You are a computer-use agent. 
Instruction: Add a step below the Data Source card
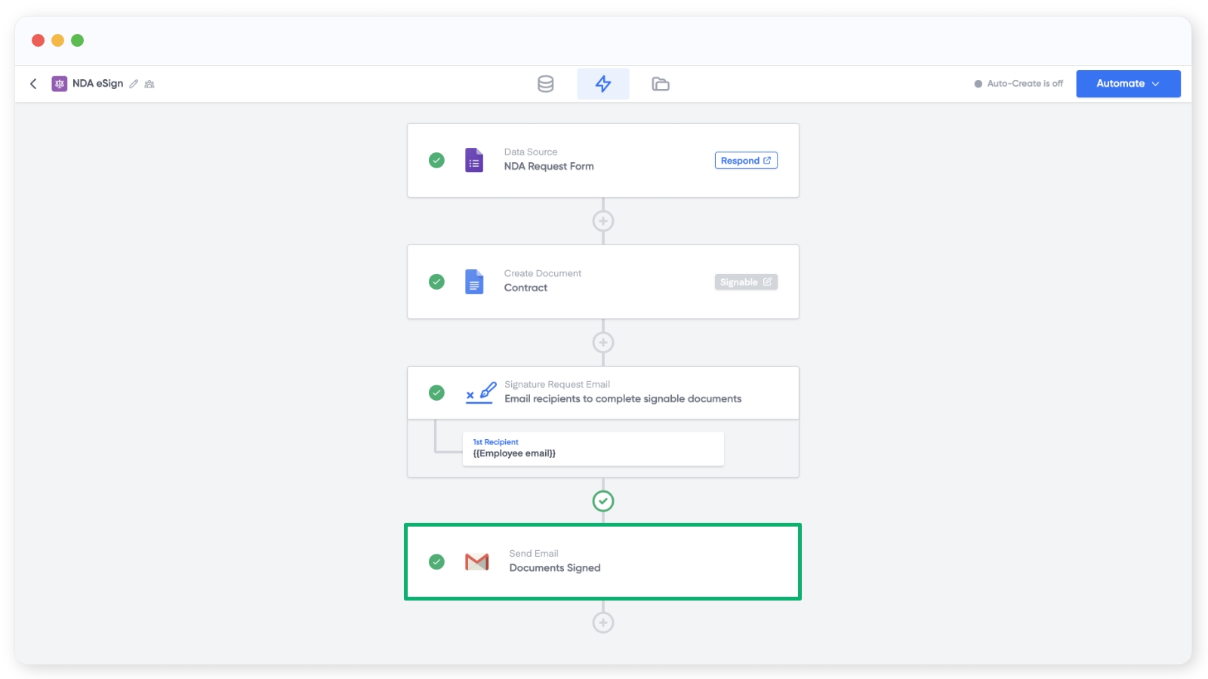[602, 221]
